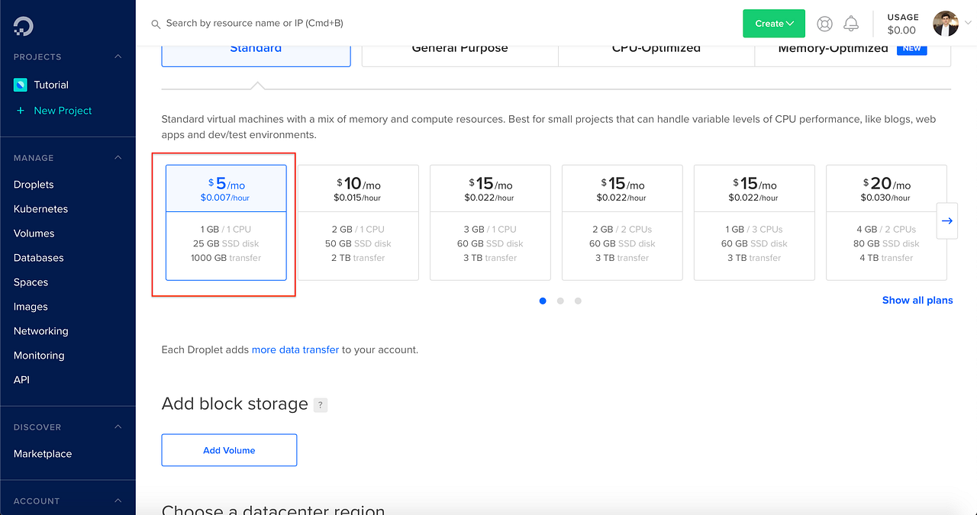977x515 pixels.
Task: Click the right arrow to see more plans
Action: (946, 220)
